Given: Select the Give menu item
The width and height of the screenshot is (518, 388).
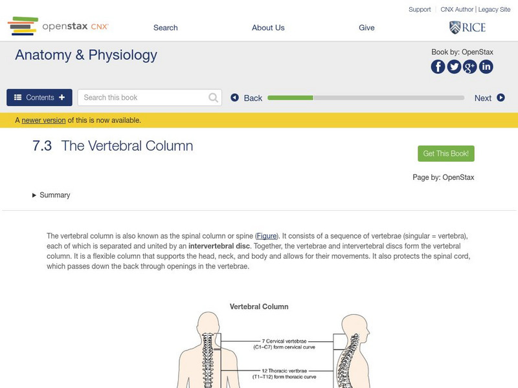Looking at the screenshot, I should (x=366, y=28).
